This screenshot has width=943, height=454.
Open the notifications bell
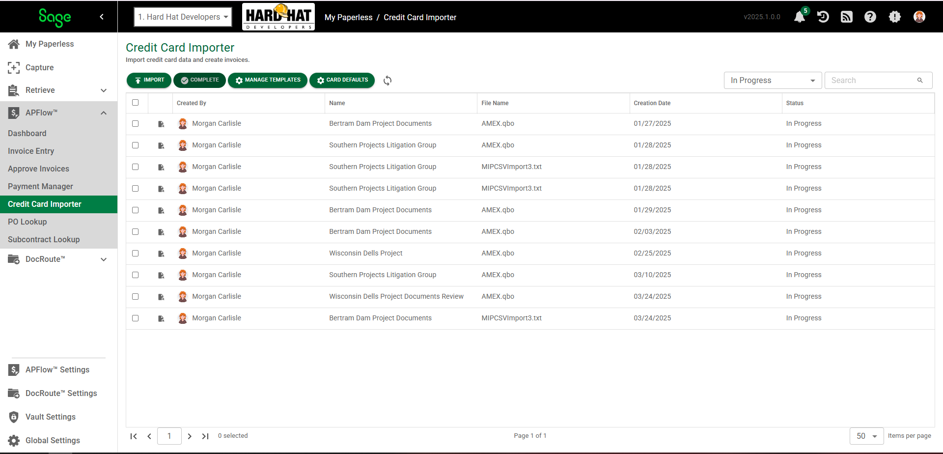pos(800,17)
